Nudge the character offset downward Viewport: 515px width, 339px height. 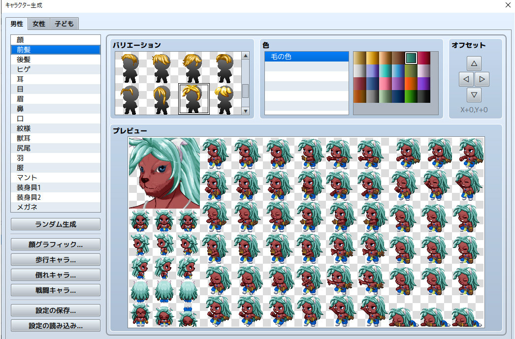pos(474,95)
